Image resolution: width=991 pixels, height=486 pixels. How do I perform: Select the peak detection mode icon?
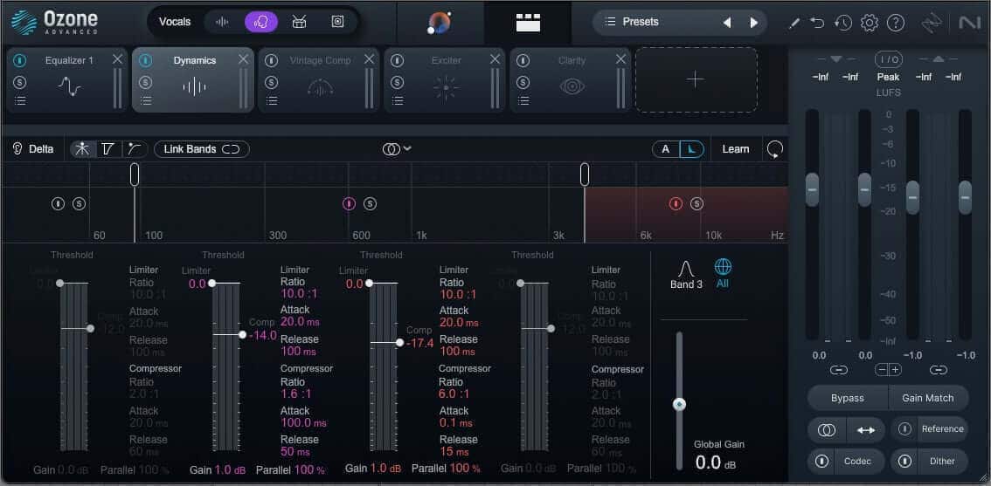[x=82, y=149]
